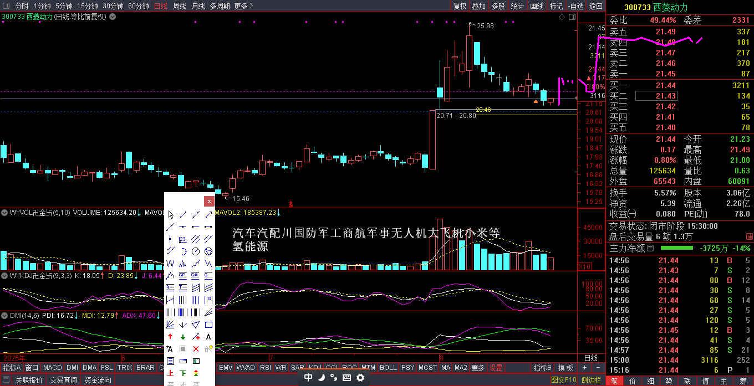Select the GA line tool in palette
This screenshot has width=754, height=386.
(x=195, y=275)
